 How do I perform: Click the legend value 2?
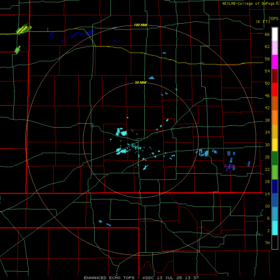(x=268, y=231)
